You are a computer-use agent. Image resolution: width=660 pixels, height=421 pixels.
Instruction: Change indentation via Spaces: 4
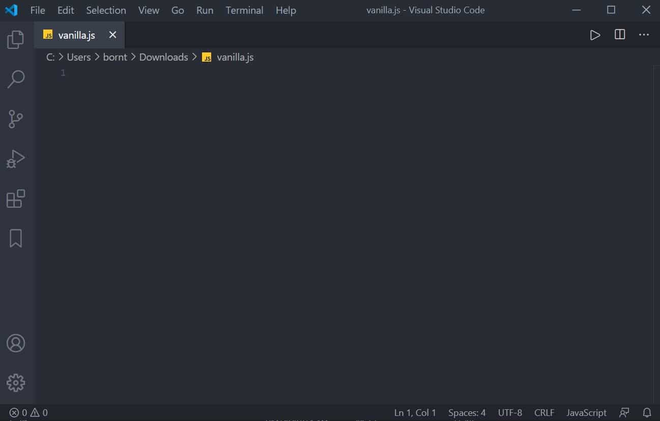coord(467,412)
